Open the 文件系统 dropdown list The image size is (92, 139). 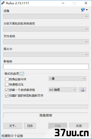point(46,42)
